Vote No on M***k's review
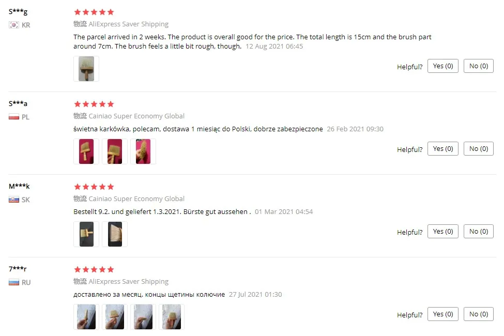 478,232
